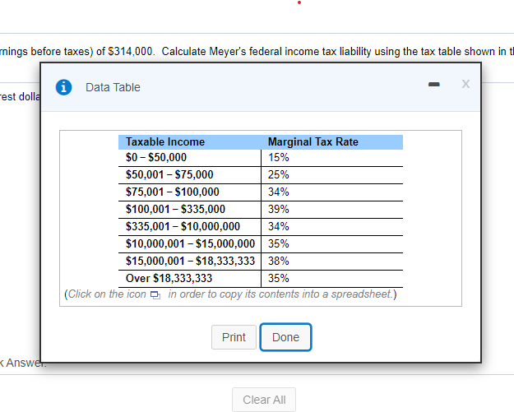Click the Data Table dialog title
This screenshot has height=412, width=514.
pos(113,87)
